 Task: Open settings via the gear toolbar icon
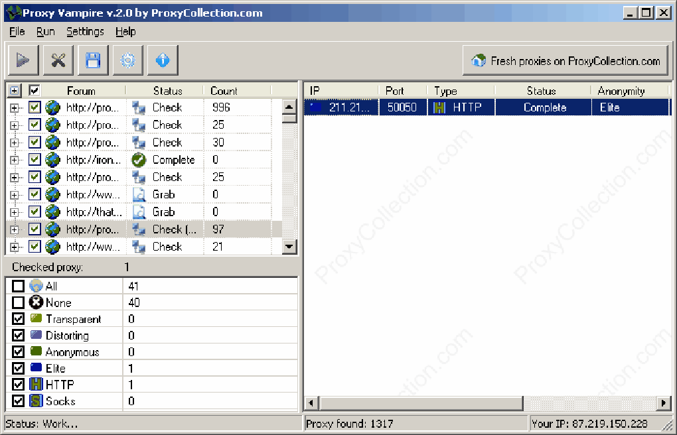[128, 60]
